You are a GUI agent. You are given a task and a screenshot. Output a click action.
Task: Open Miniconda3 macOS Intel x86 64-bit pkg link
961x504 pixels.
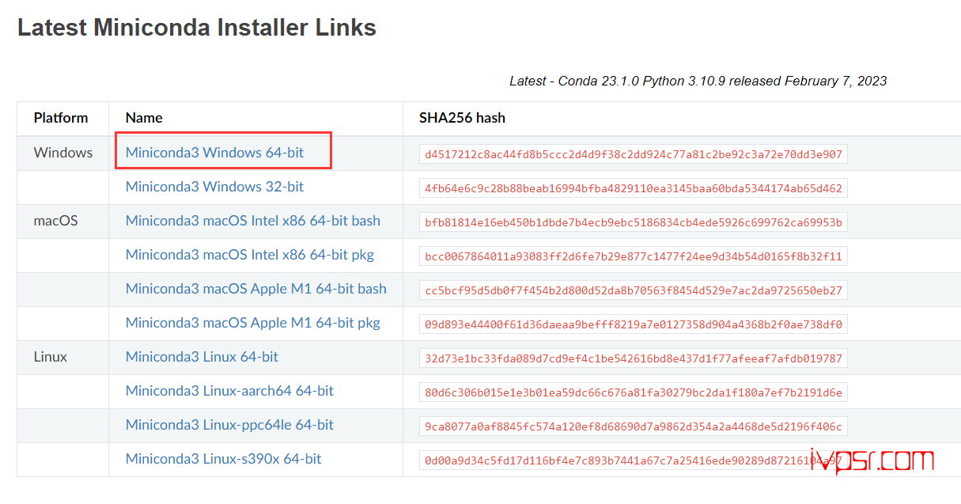250,255
